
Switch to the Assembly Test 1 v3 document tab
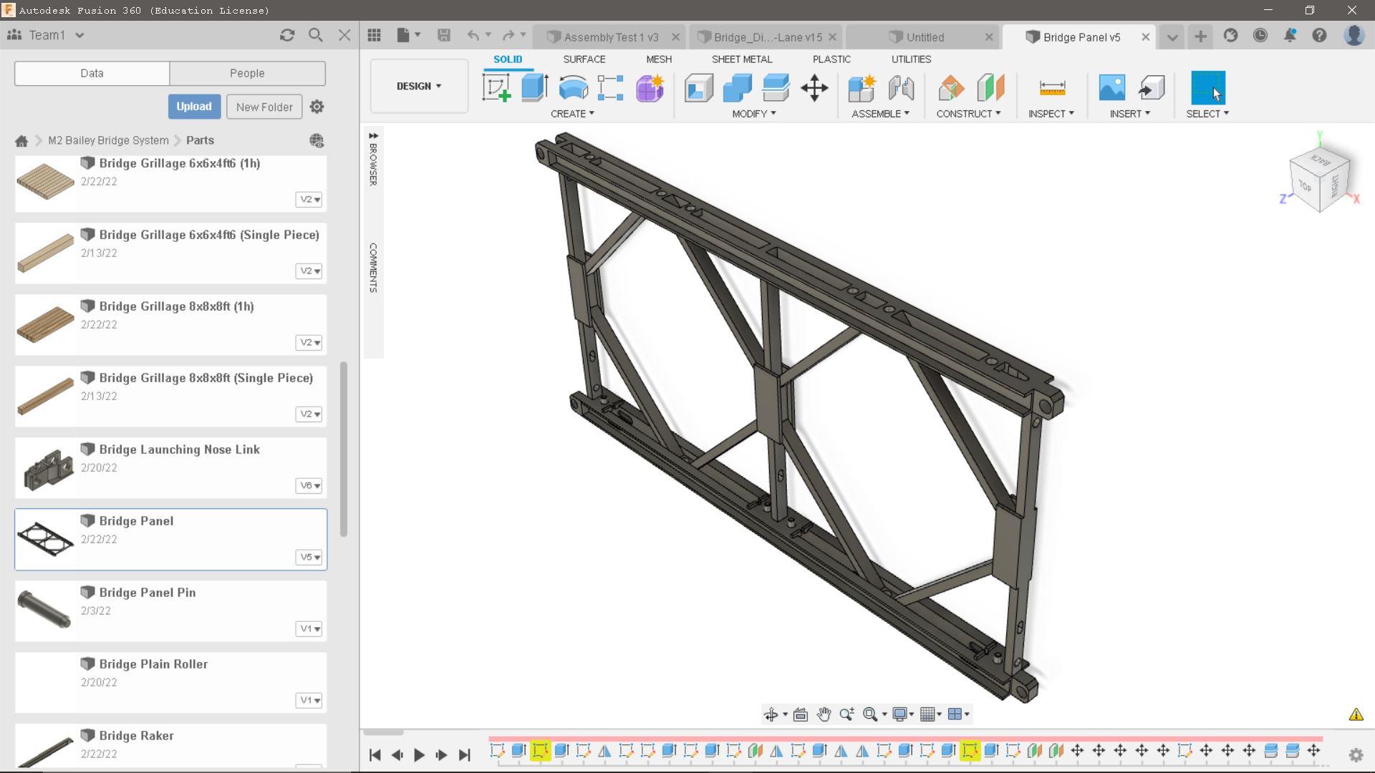tap(612, 37)
